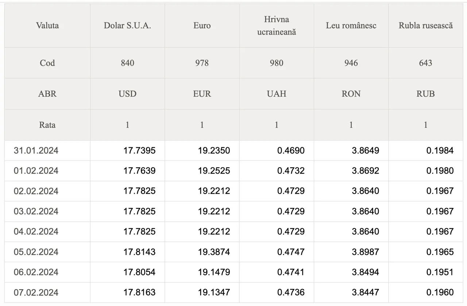Select the Leu românesc header
This screenshot has width=467, height=306.
click(351, 26)
